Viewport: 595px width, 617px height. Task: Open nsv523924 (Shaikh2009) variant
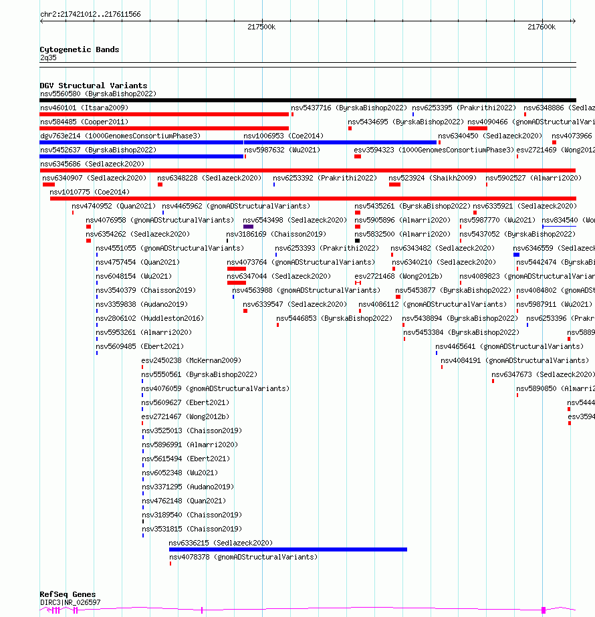coord(433,178)
